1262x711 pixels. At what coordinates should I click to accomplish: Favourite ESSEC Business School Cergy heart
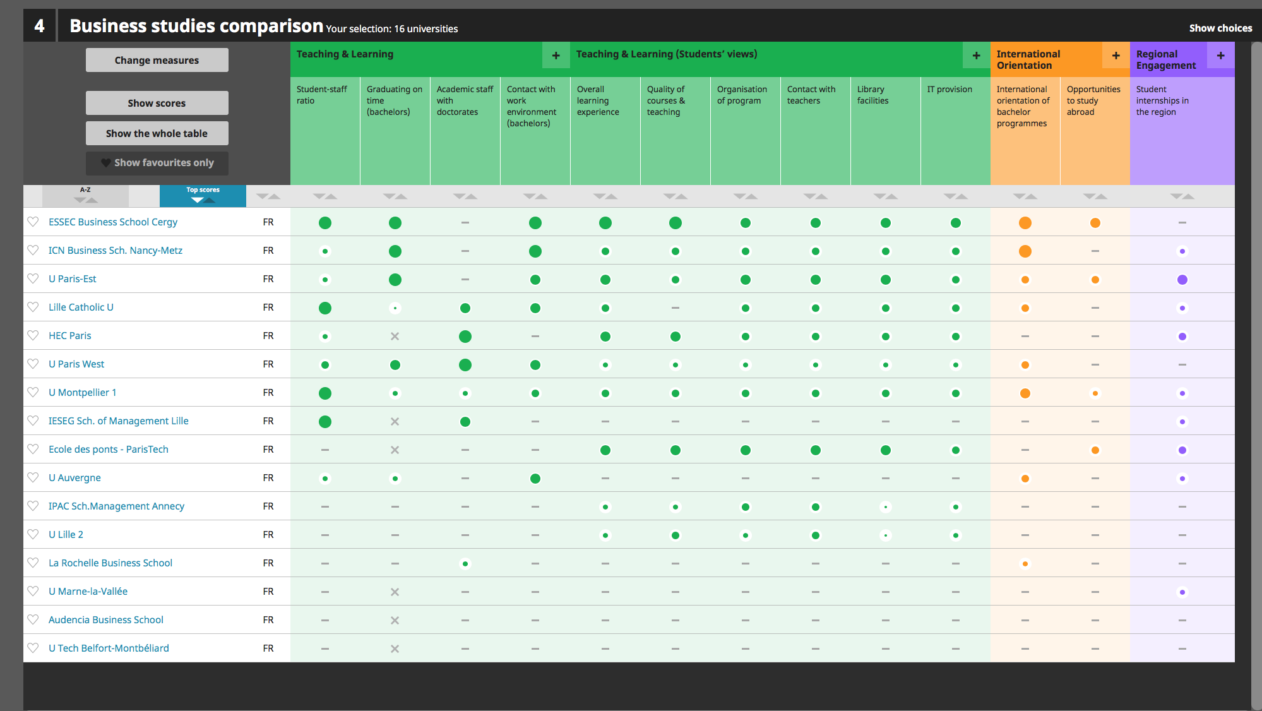tap(33, 222)
